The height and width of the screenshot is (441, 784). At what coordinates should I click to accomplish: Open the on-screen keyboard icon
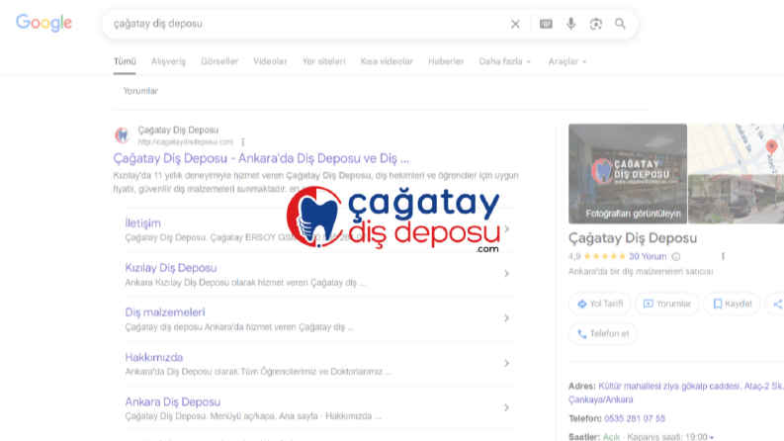tap(546, 24)
